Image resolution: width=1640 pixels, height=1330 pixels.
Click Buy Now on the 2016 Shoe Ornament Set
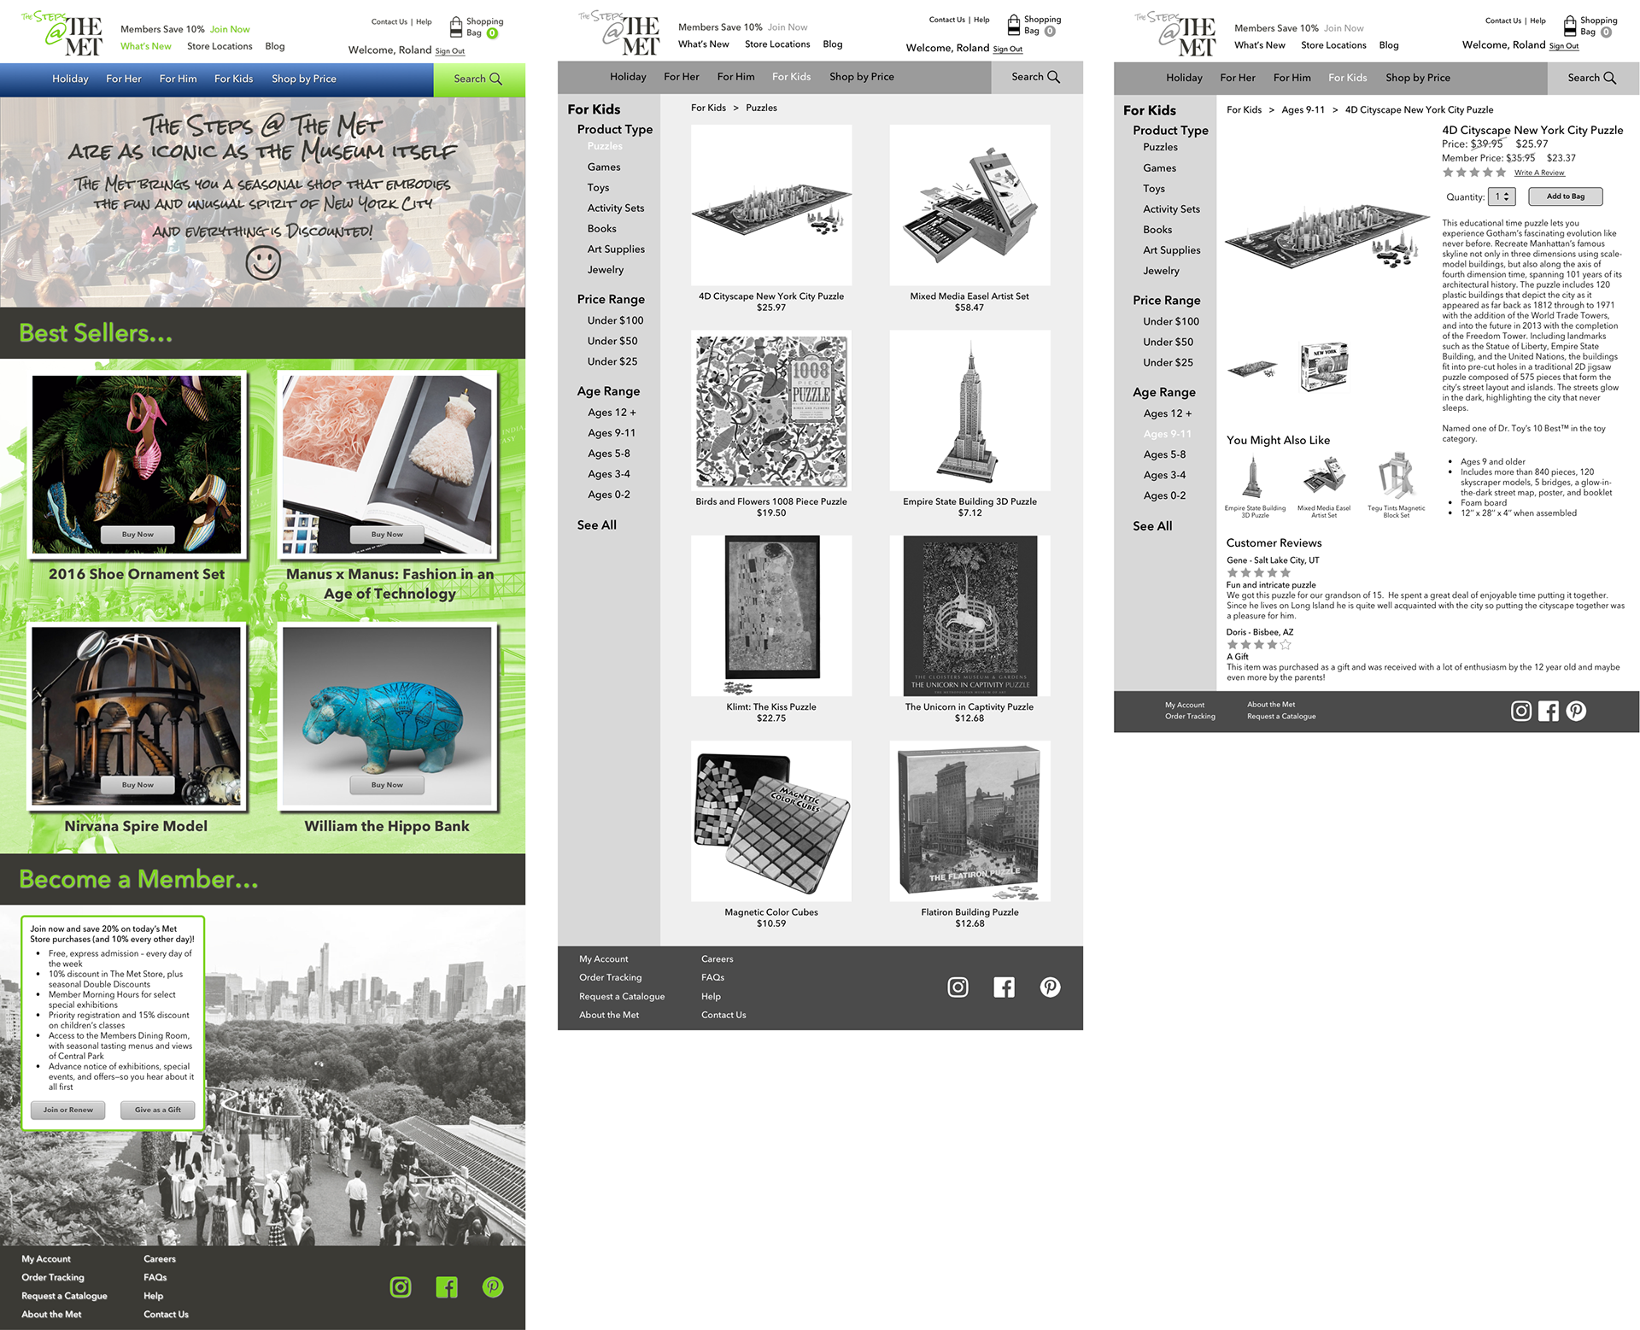pos(138,535)
